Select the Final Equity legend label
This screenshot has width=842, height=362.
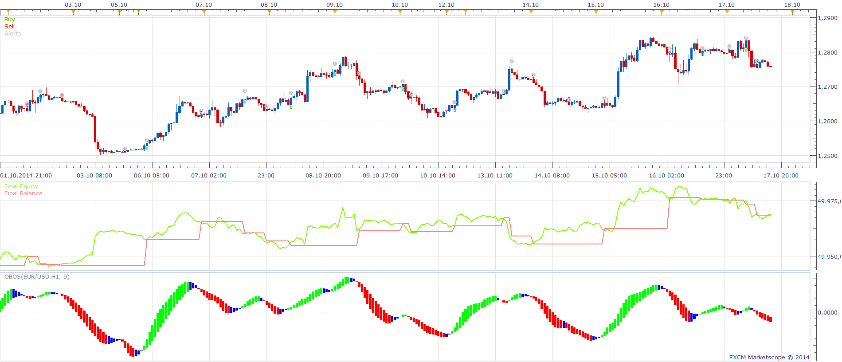tap(21, 186)
